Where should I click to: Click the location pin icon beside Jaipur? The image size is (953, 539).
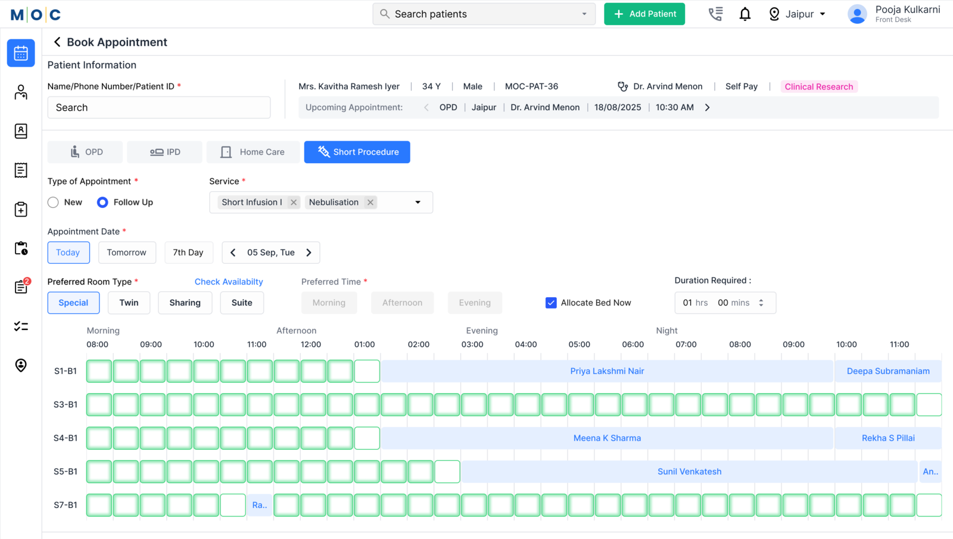(774, 14)
